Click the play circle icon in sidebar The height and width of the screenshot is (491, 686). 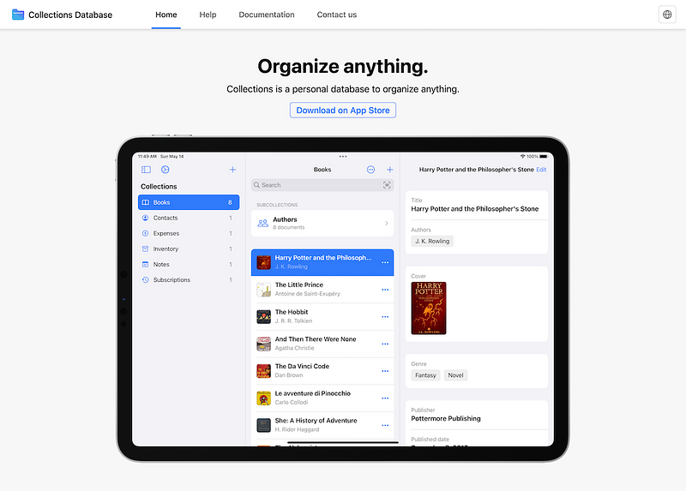pyautogui.click(x=165, y=170)
